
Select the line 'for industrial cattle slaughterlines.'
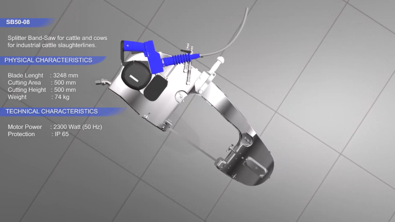(x=52, y=46)
